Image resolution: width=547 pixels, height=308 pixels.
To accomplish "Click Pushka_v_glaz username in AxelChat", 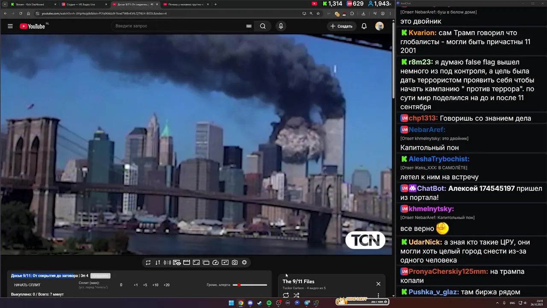I will tap(434, 292).
